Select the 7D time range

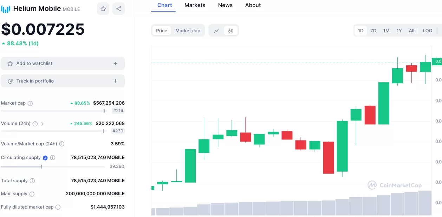(373, 31)
